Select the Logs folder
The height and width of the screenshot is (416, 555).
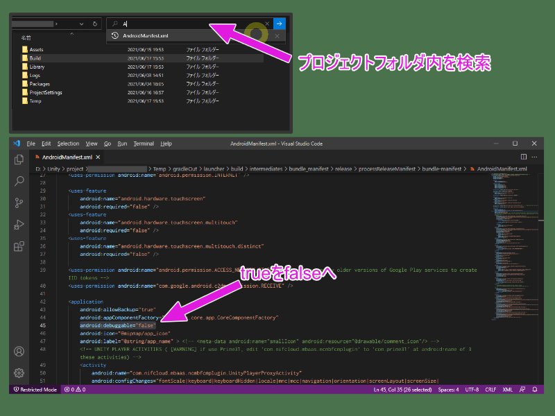tap(35, 76)
